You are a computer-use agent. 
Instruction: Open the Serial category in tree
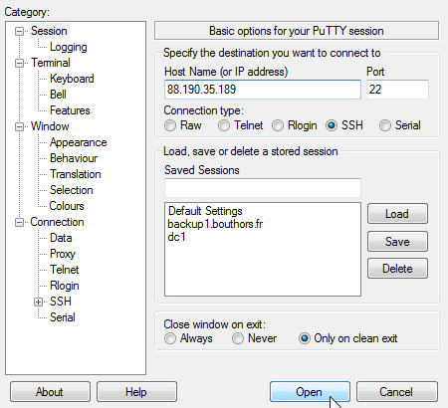pos(63,317)
